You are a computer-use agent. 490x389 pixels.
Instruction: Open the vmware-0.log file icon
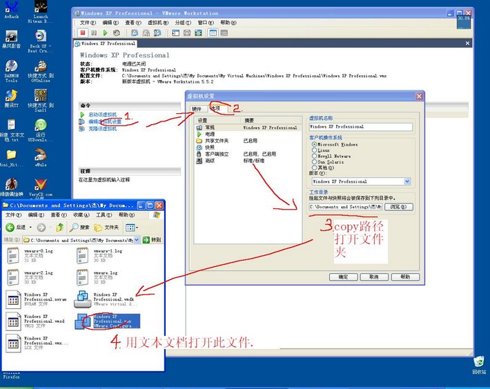tap(13, 255)
